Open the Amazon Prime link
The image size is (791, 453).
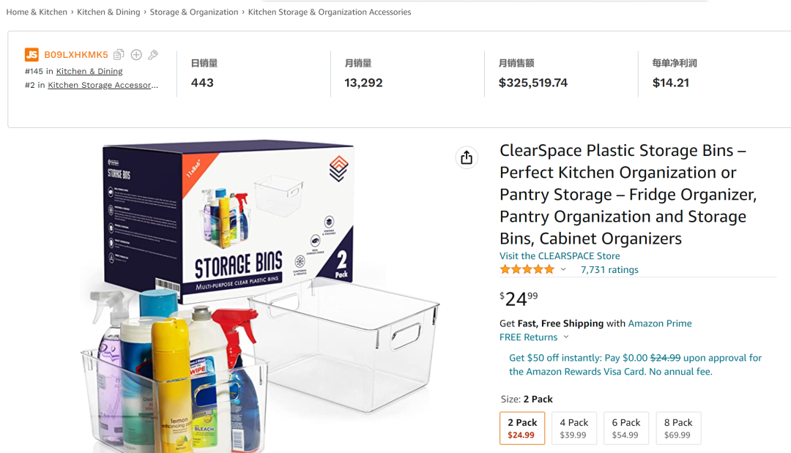coord(660,323)
